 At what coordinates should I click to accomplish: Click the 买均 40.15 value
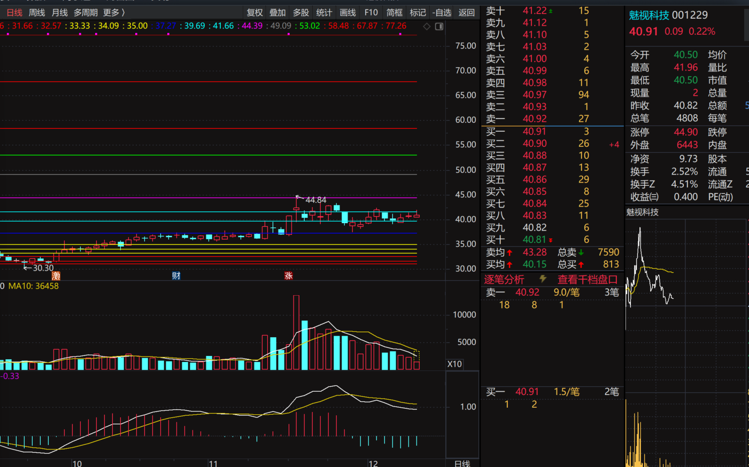pyautogui.click(x=535, y=264)
